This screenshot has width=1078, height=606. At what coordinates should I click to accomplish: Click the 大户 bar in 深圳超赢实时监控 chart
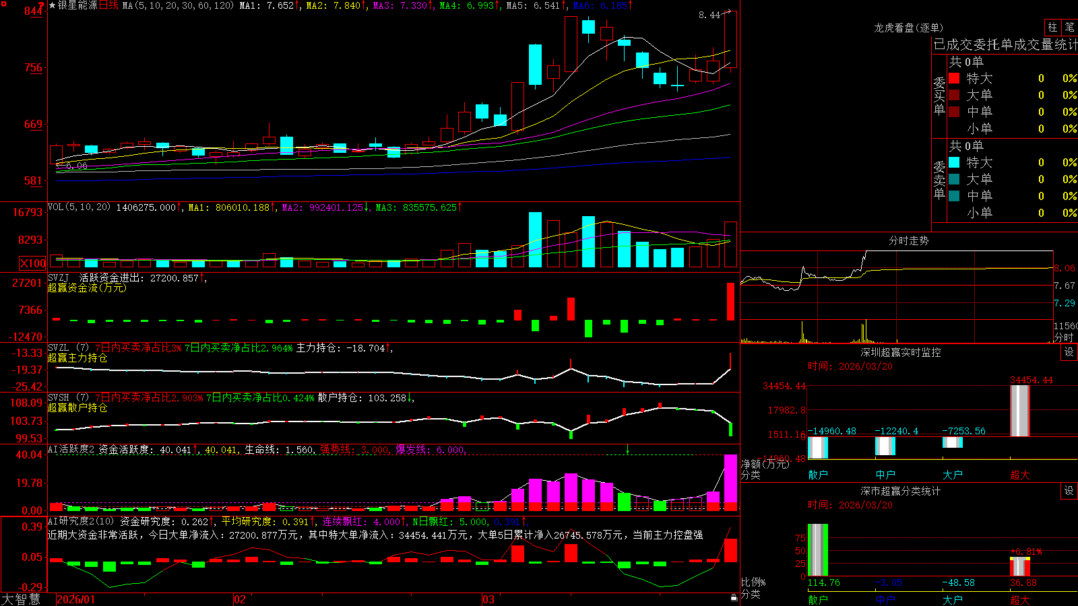click(x=953, y=442)
